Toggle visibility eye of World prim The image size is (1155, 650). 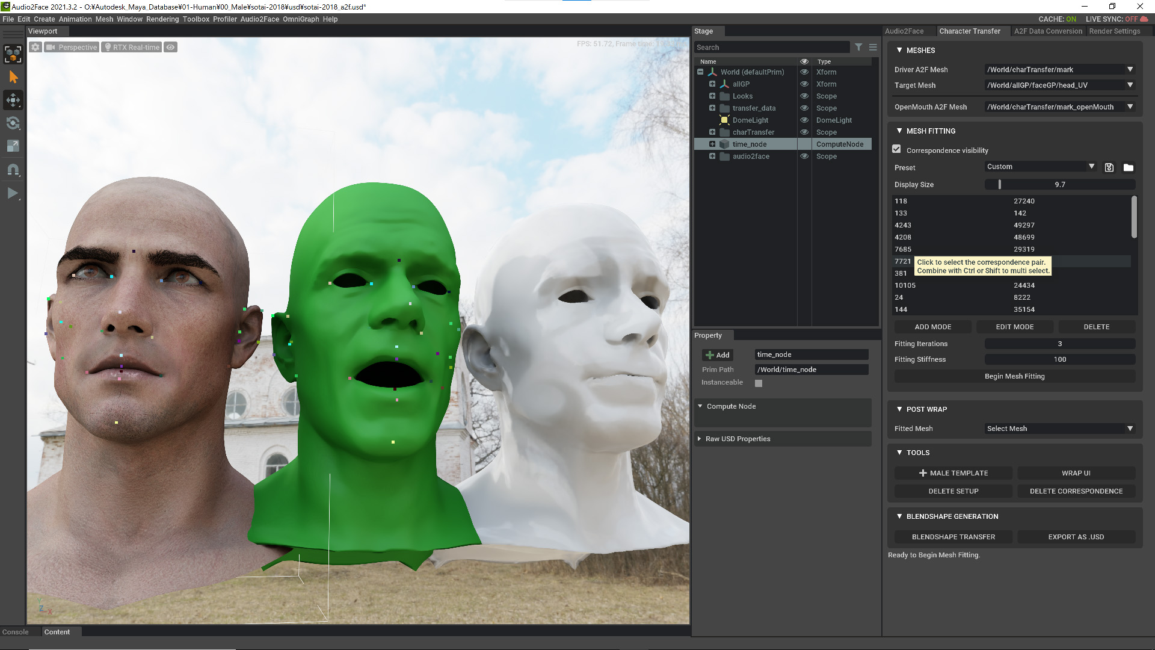[x=804, y=72]
